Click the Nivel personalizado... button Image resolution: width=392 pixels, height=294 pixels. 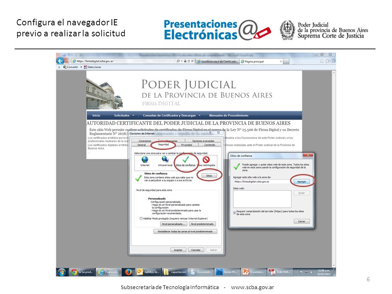tap(174, 224)
